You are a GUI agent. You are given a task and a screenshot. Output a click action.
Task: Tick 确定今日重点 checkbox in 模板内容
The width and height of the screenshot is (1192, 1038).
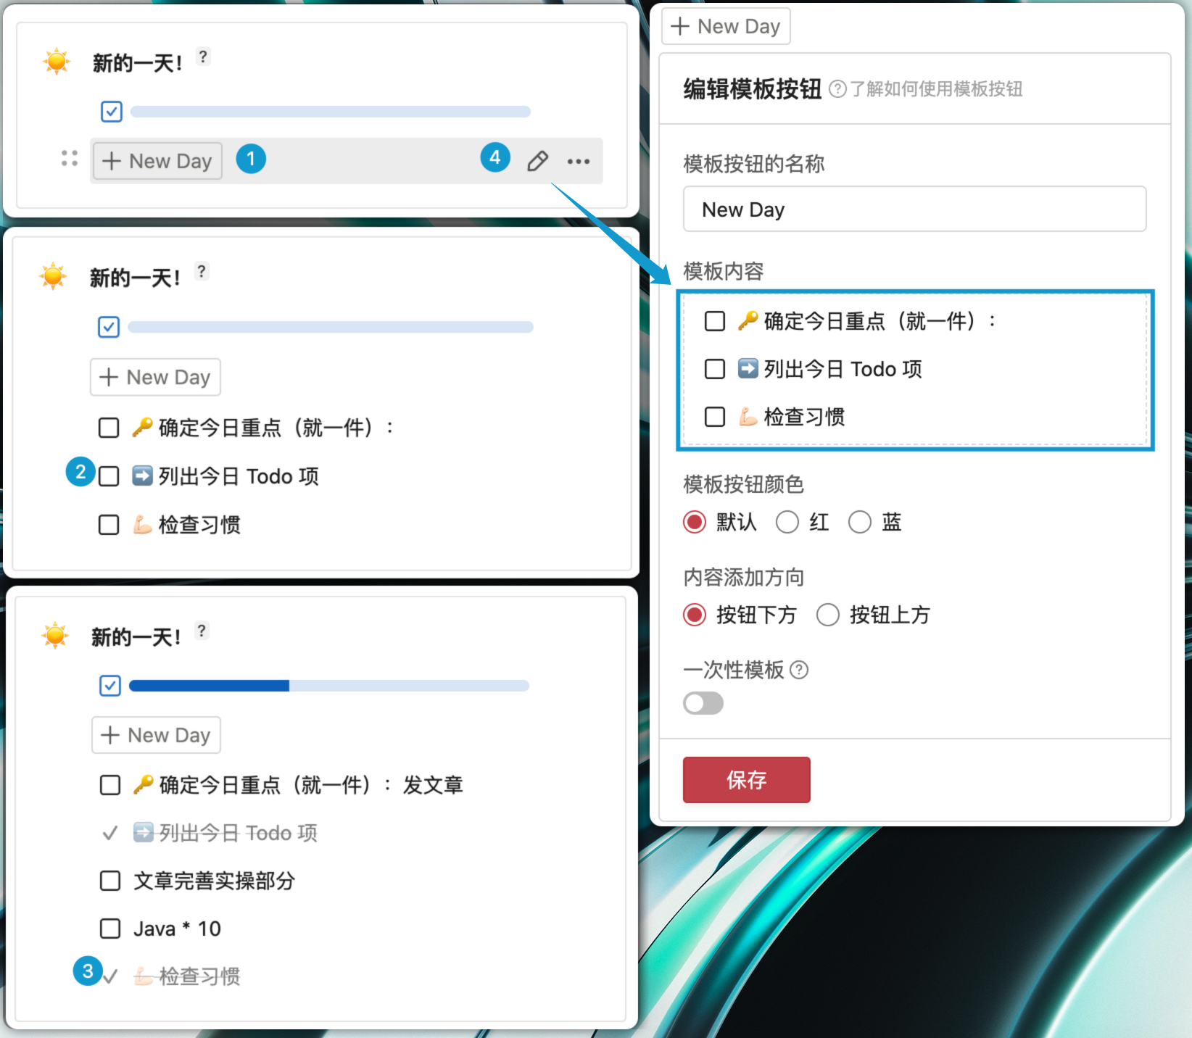tap(715, 321)
